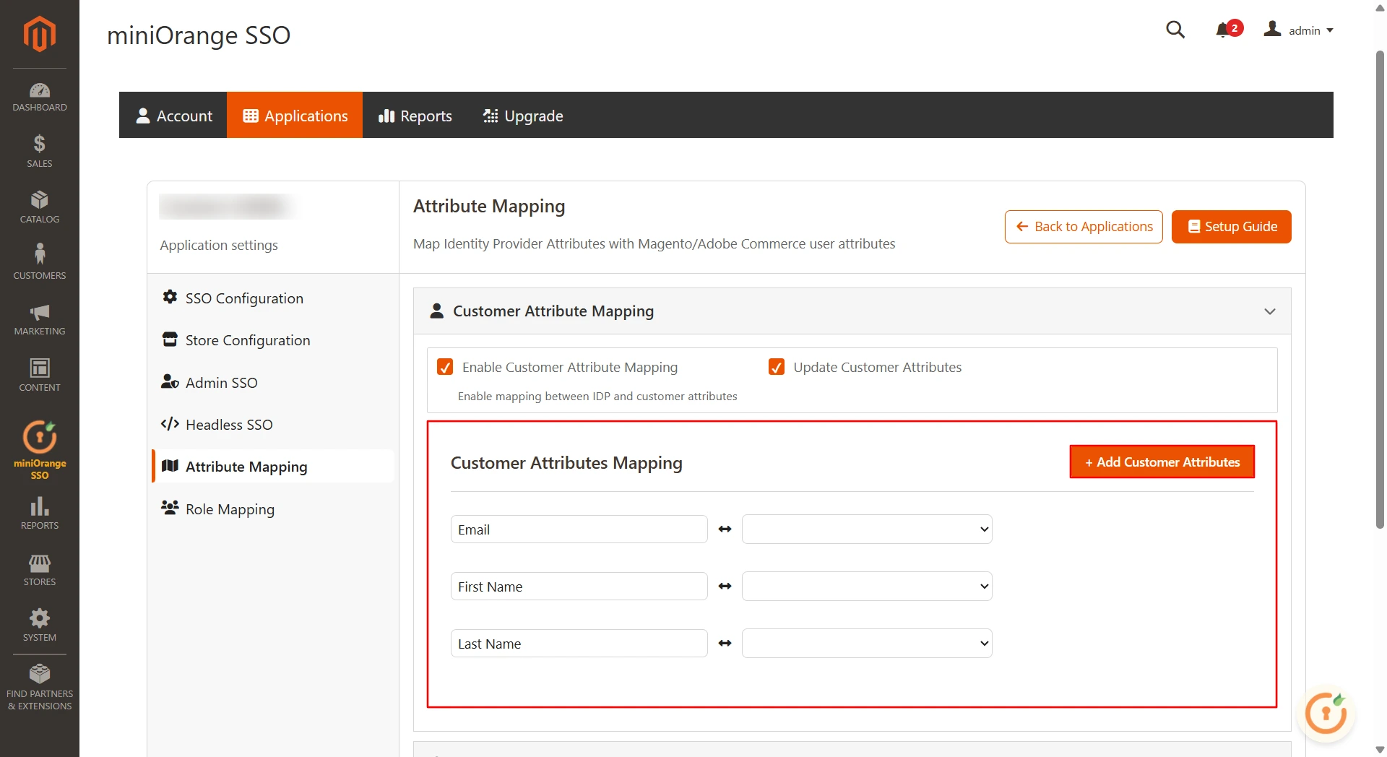
Task: Open the System sidebar menu
Action: click(39, 626)
